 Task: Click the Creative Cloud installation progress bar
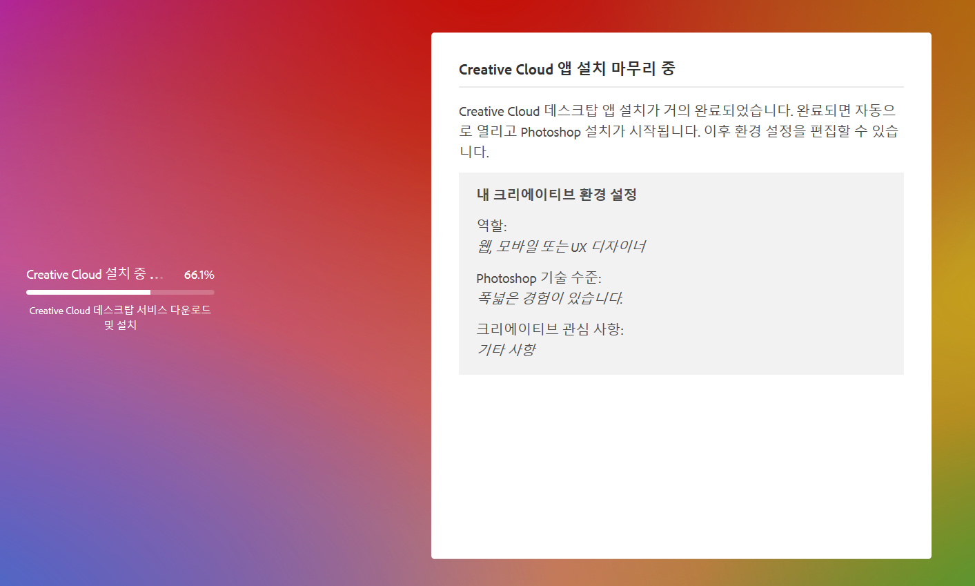pos(120,292)
